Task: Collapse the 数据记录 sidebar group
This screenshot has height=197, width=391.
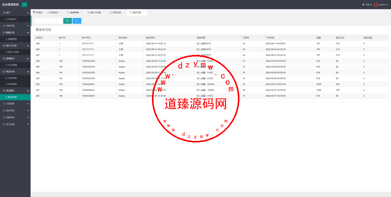Action: (15, 32)
